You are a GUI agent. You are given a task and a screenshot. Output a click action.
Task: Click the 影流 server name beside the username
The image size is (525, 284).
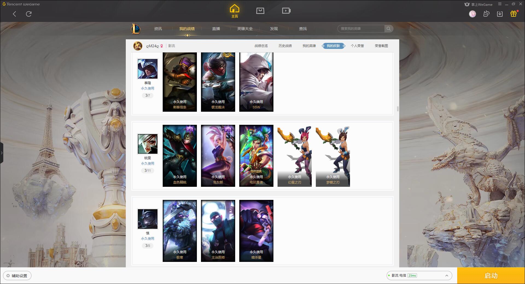coord(172,46)
